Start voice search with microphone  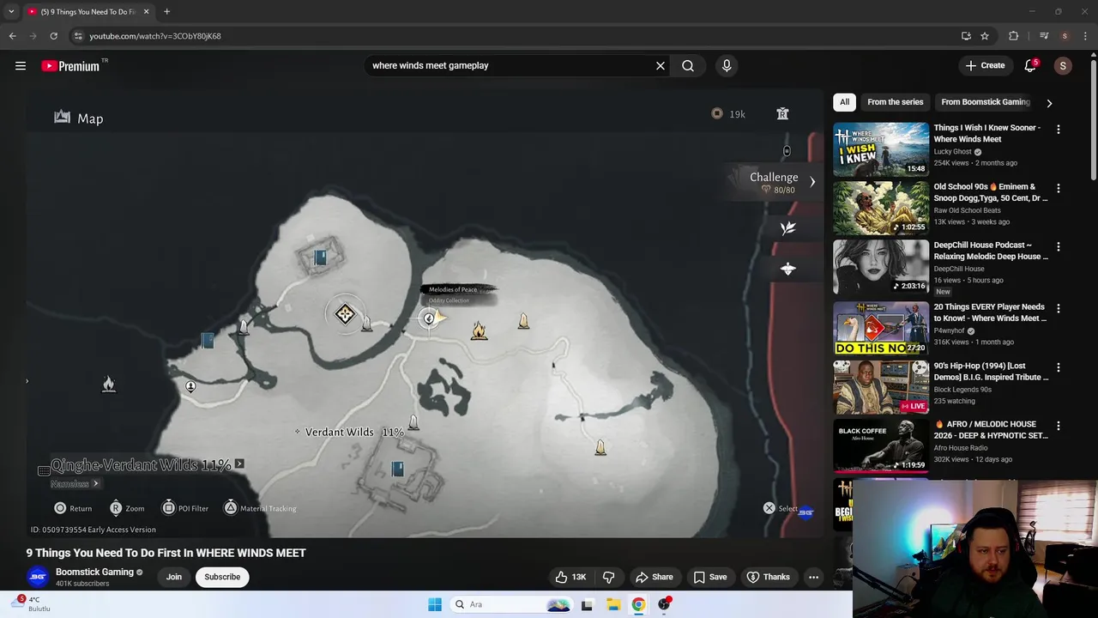point(727,65)
